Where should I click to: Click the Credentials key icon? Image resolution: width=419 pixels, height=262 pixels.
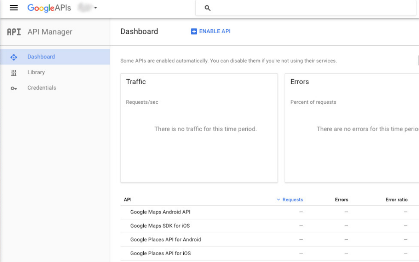[x=14, y=88]
